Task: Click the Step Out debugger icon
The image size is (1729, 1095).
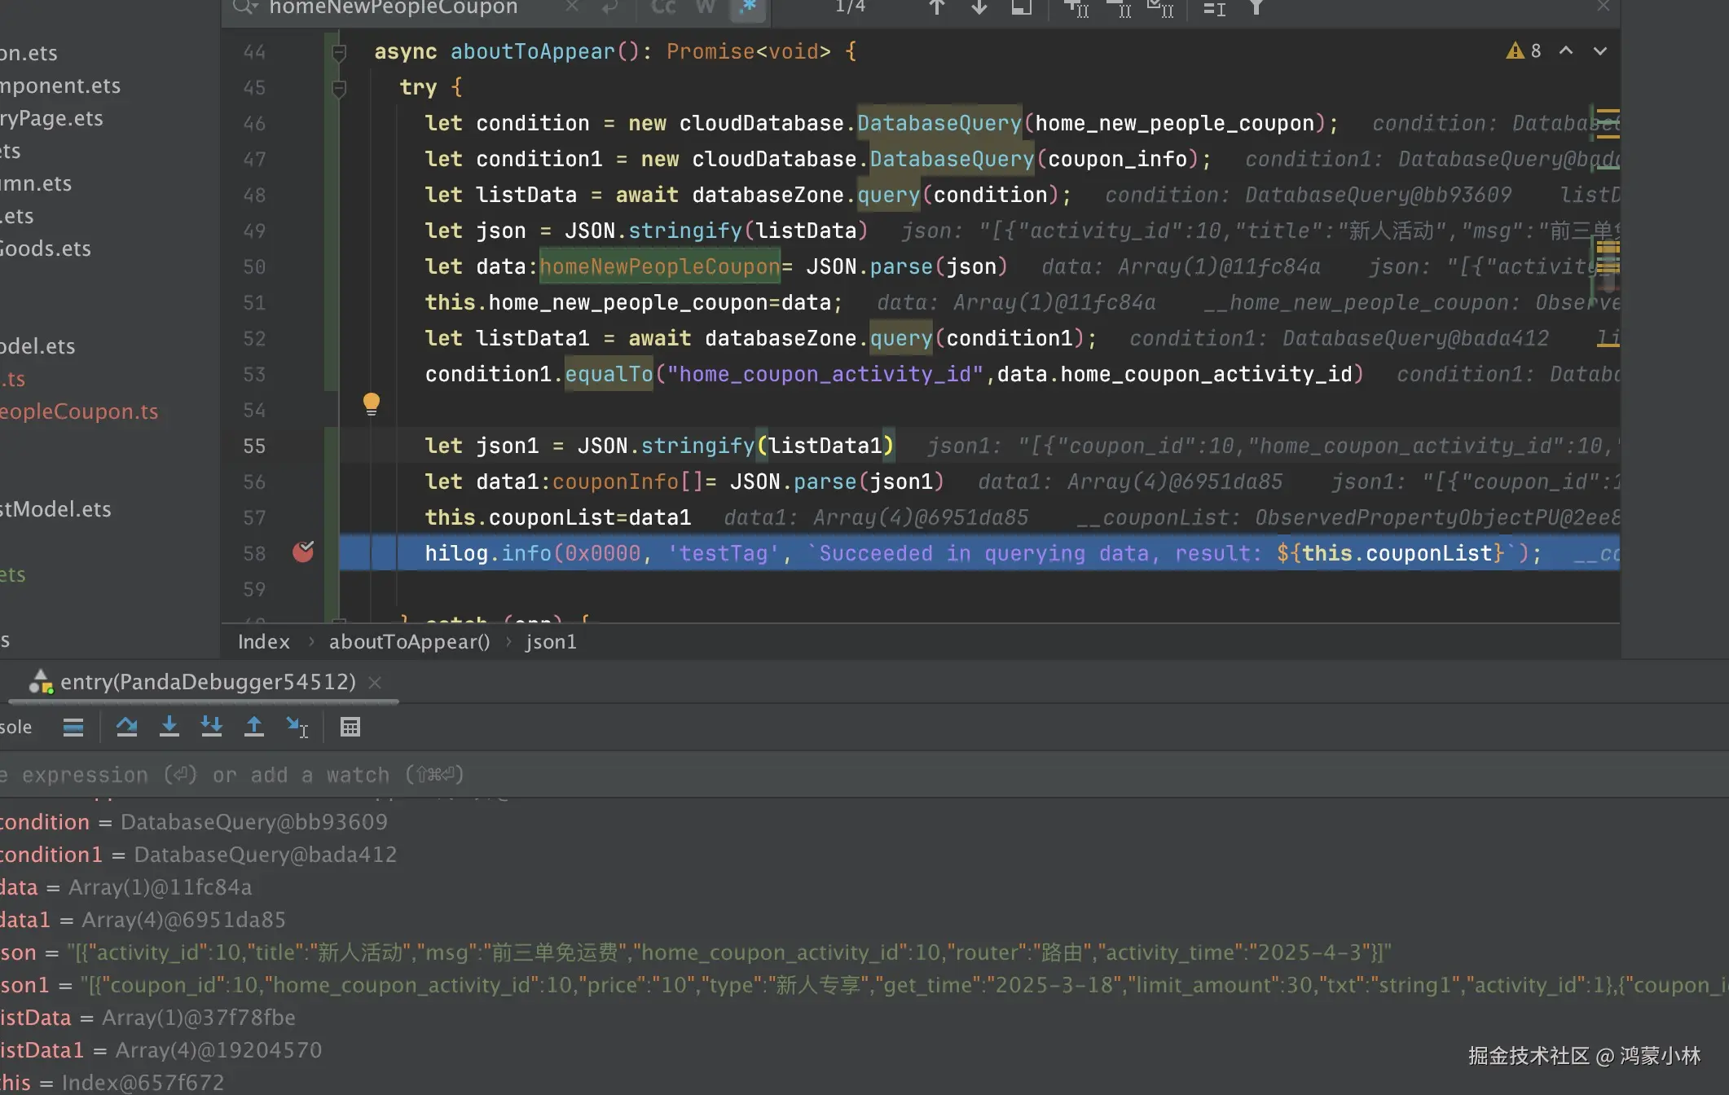Action: pyautogui.click(x=253, y=727)
